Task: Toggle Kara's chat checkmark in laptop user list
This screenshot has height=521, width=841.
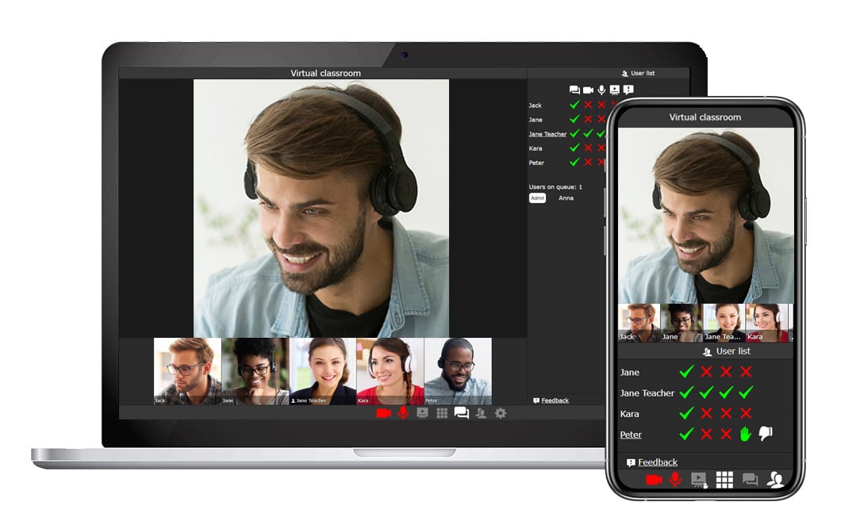Action: (x=574, y=148)
